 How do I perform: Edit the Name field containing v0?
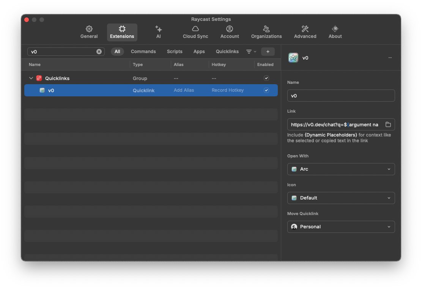tap(341, 96)
